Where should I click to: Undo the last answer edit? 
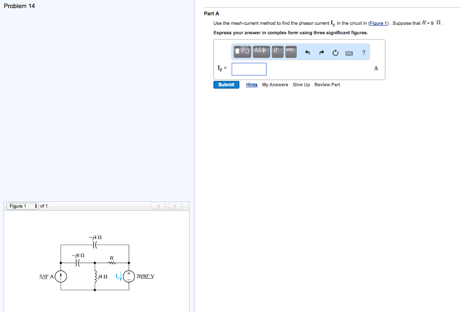coord(307,52)
